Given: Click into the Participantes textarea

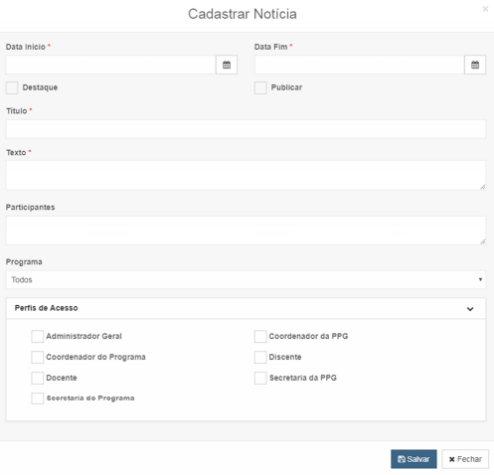Looking at the screenshot, I should point(246,231).
